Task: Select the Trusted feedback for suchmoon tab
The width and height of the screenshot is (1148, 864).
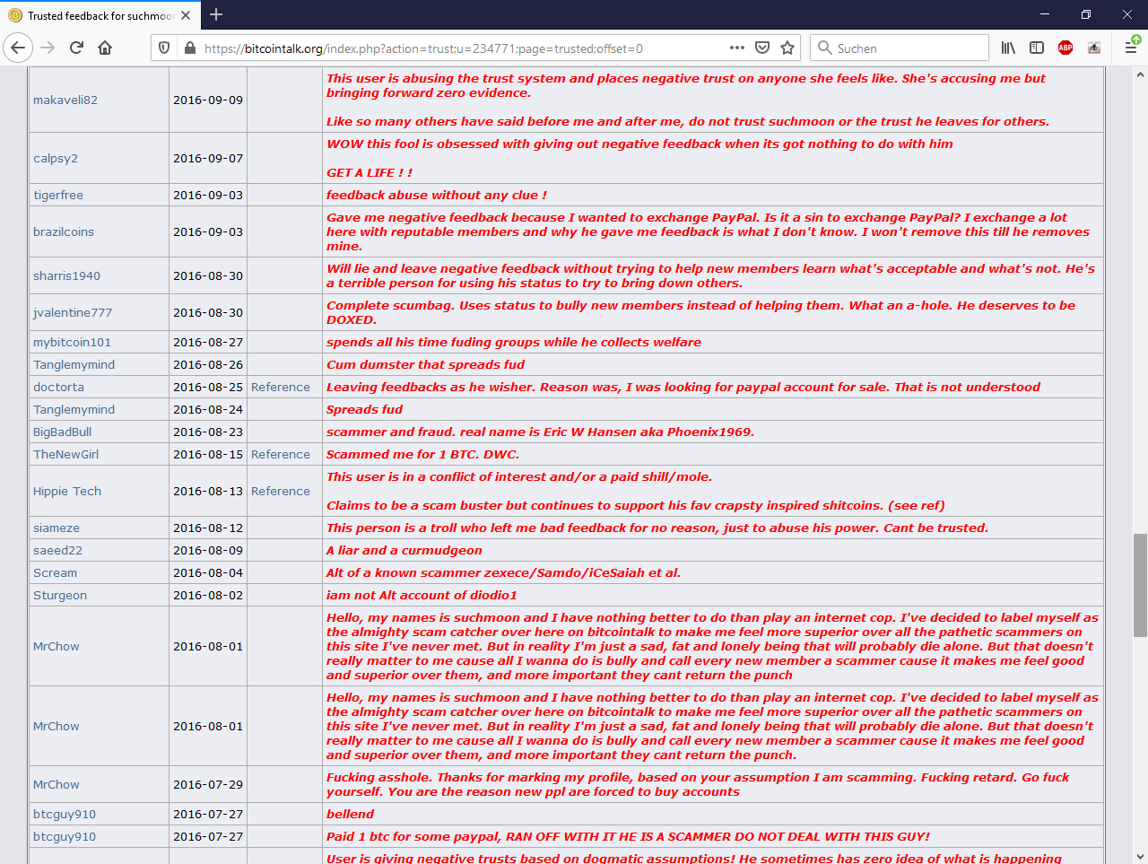Action: 100,15
